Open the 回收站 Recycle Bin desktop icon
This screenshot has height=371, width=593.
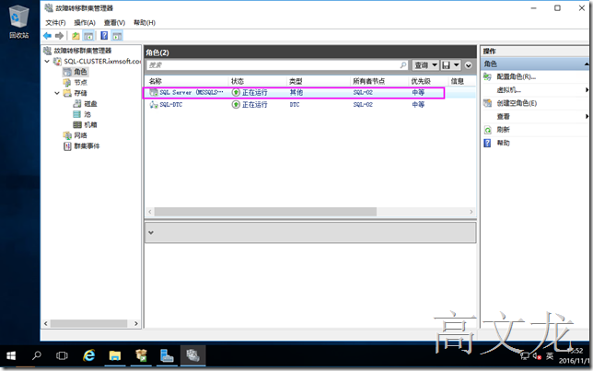click(x=19, y=21)
